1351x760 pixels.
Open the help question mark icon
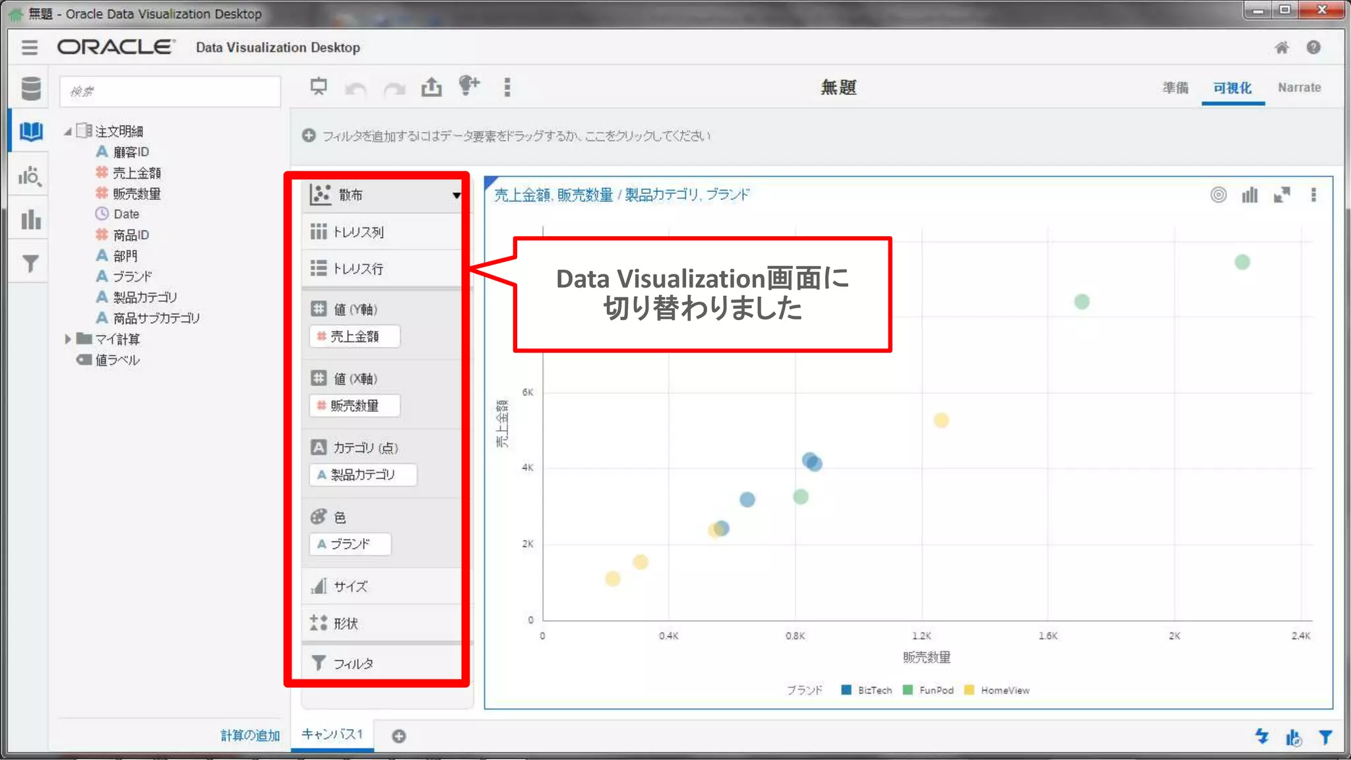1313,47
